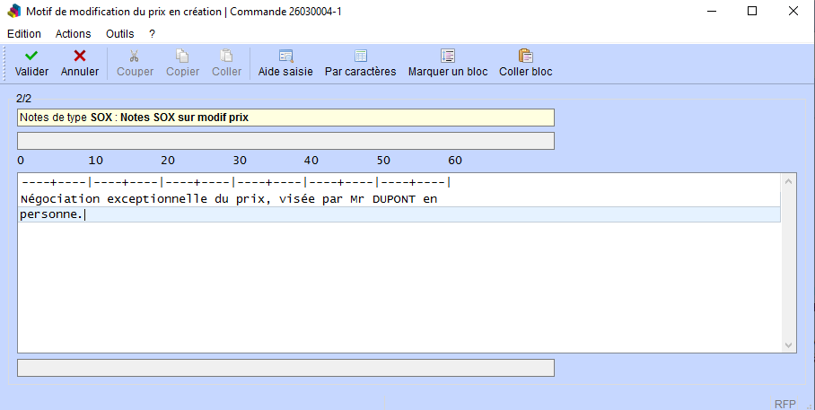The height and width of the screenshot is (410, 815).
Task: Click the Coller bloc icon
Action: pos(525,56)
